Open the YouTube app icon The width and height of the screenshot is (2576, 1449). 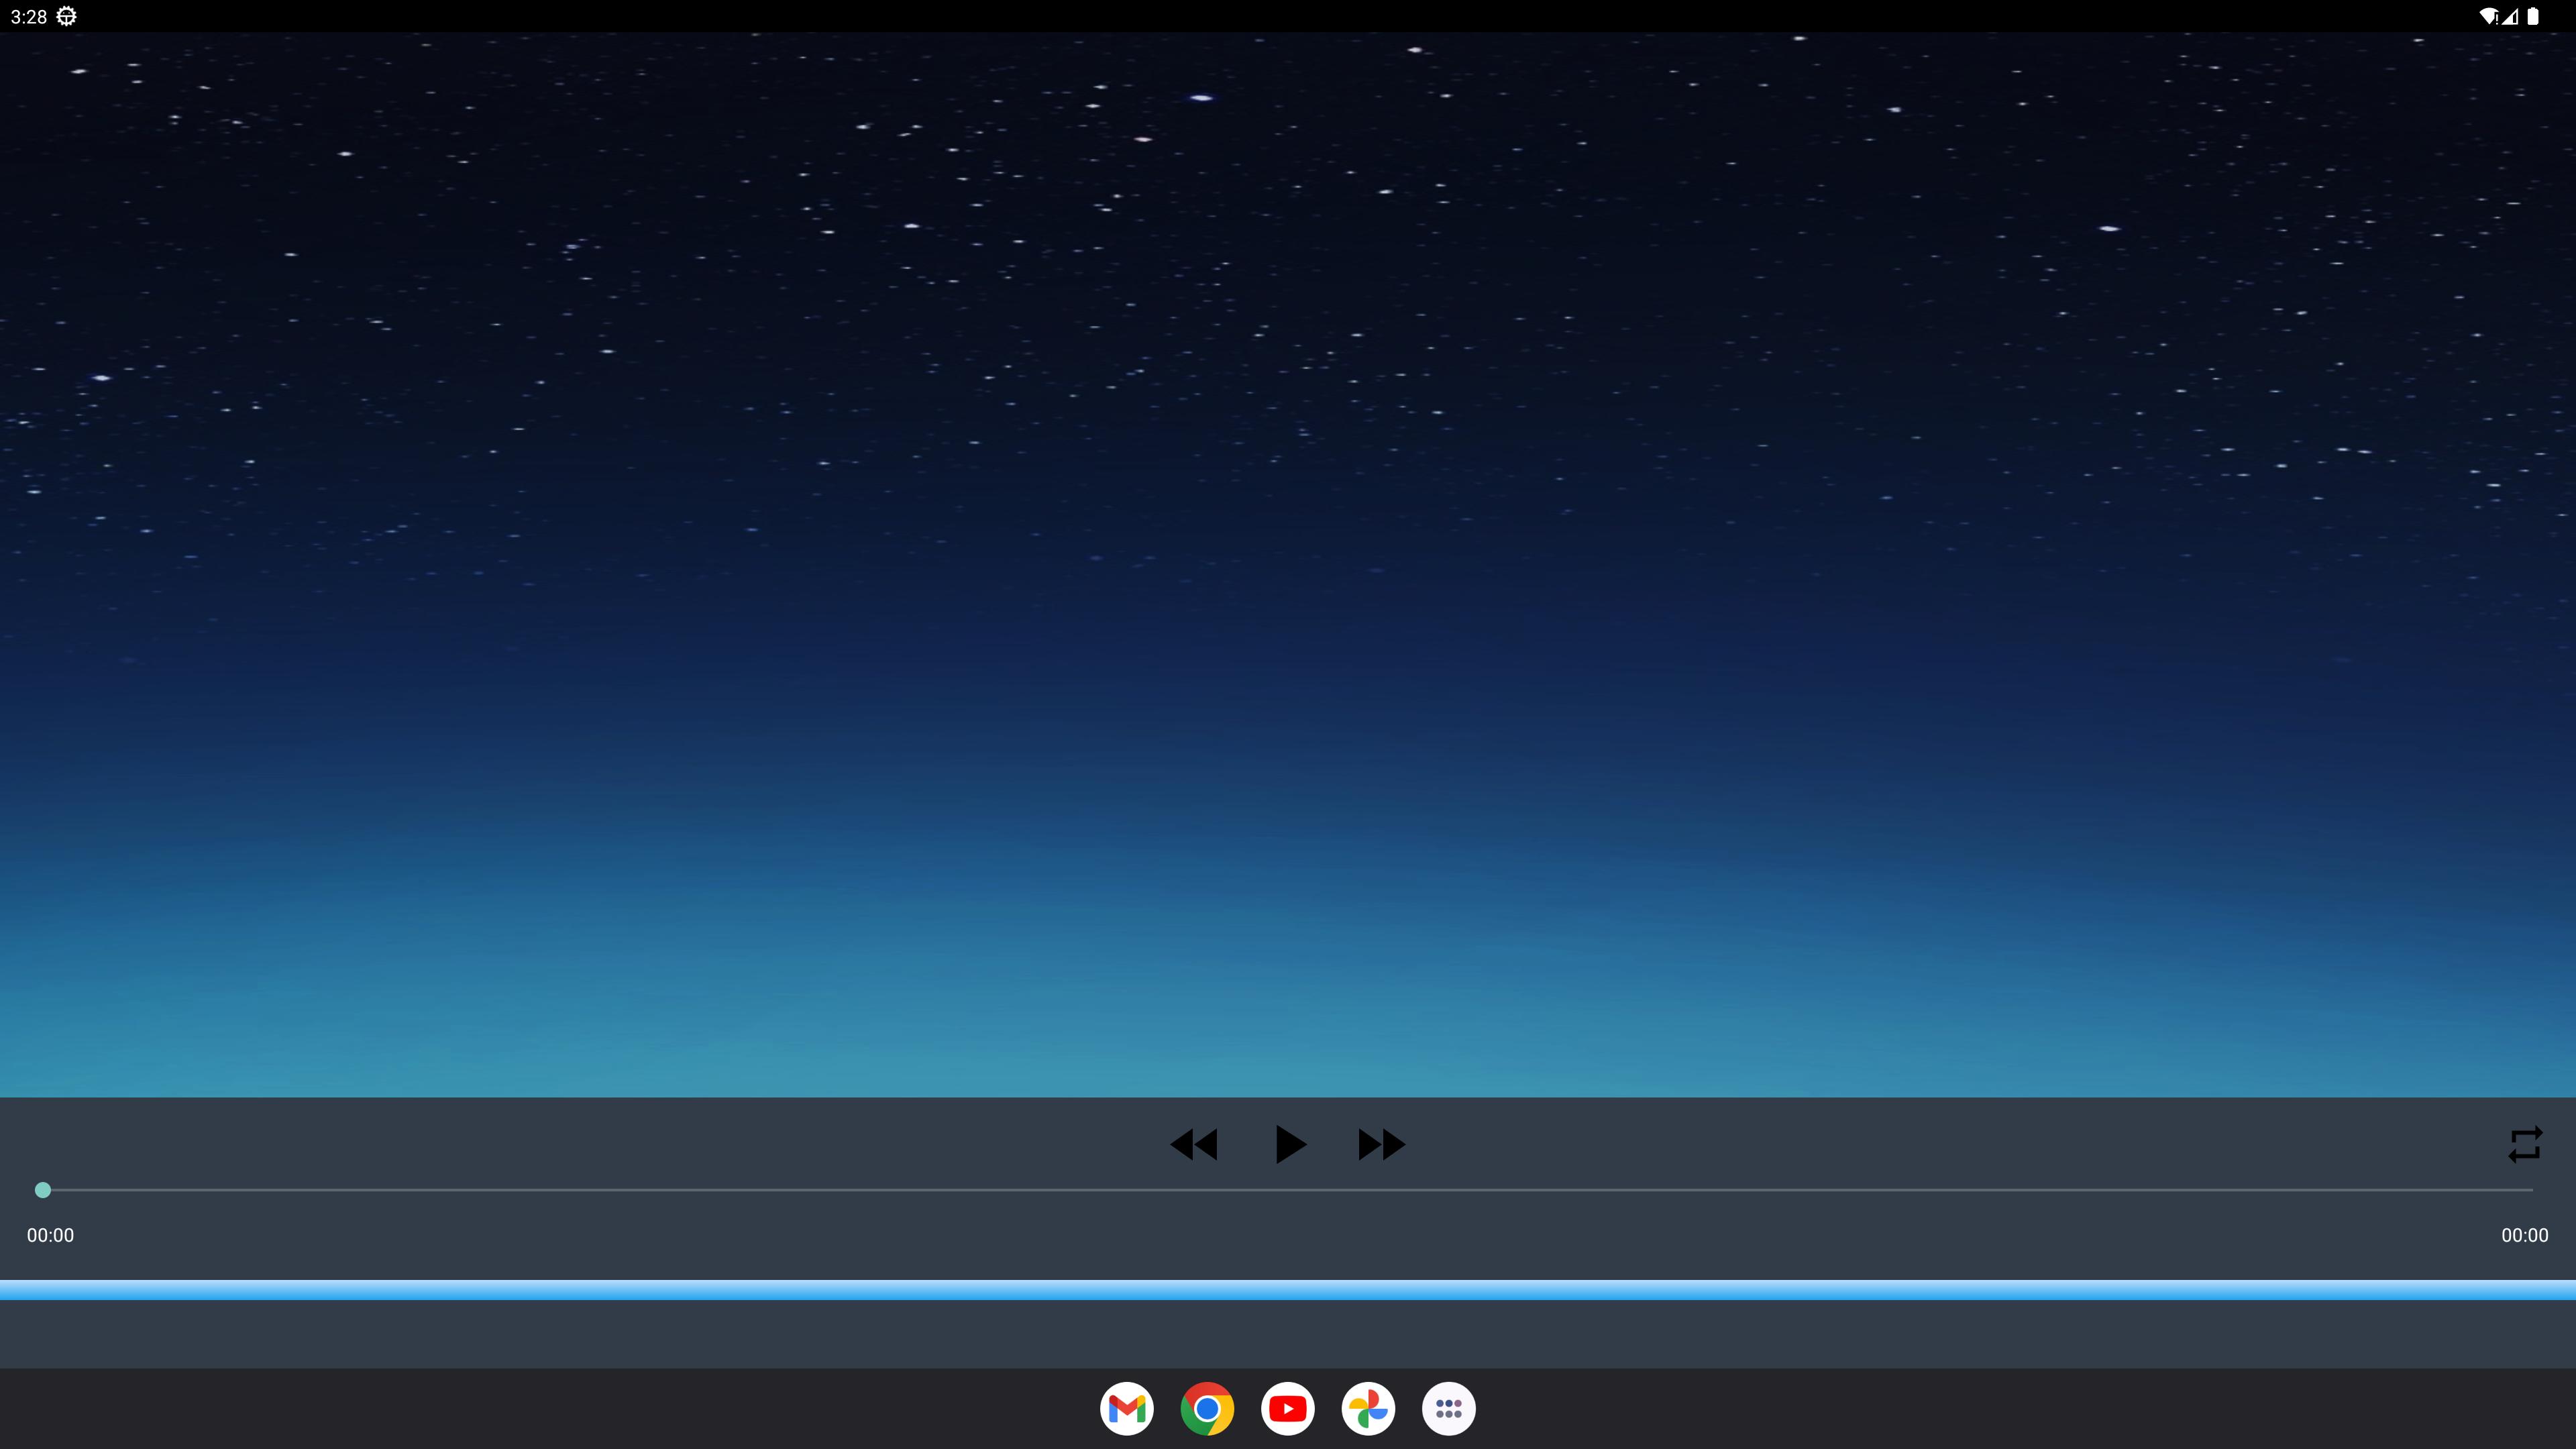point(1288,1408)
